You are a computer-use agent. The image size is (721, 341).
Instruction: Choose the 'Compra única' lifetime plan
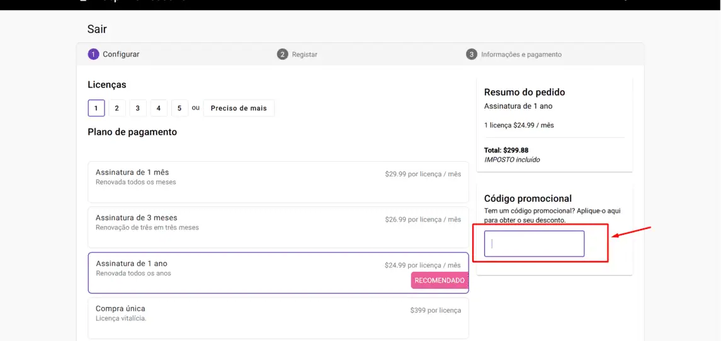coord(278,318)
